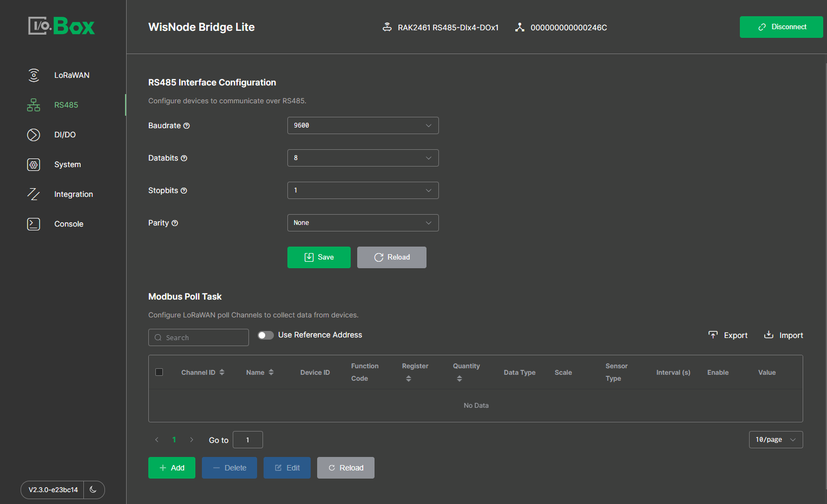Change page size via 10/page dropdown

point(776,439)
